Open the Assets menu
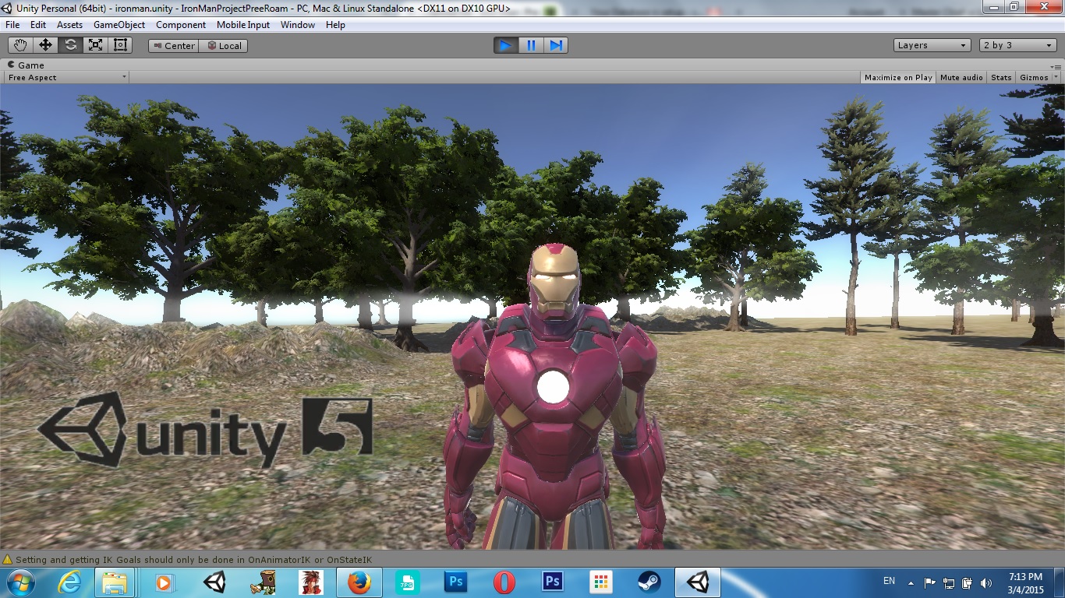Screen dimensions: 1065x598 pyautogui.click(x=69, y=25)
